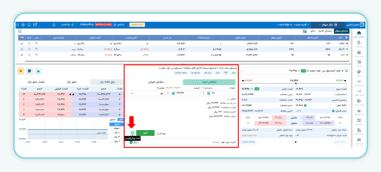Viewport: 381px width, 172px height.
Task: Click the save draft order icon beside خرید
Action: click(132, 133)
